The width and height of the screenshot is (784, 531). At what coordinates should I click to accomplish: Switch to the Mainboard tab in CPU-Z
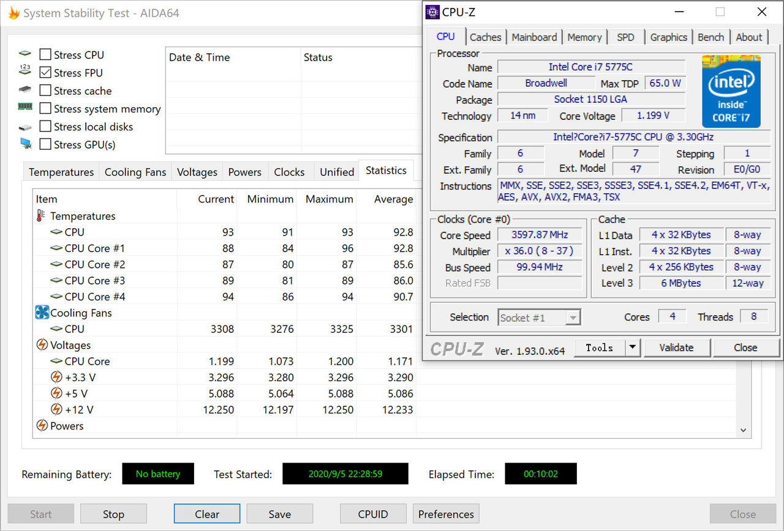[534, 37]
